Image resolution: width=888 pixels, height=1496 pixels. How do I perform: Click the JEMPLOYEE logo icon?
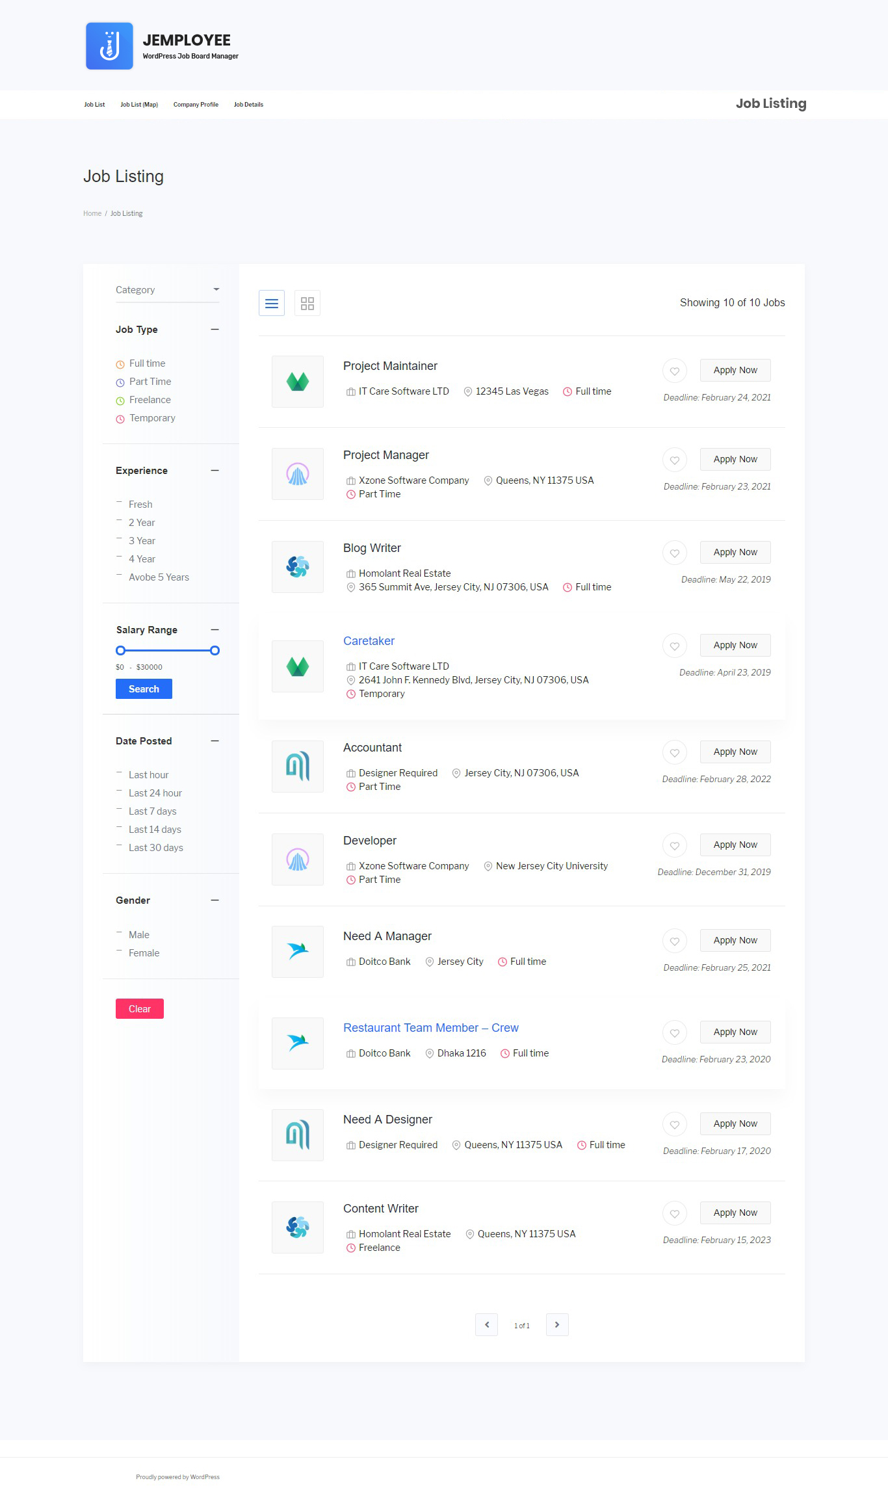click(109, 46)
